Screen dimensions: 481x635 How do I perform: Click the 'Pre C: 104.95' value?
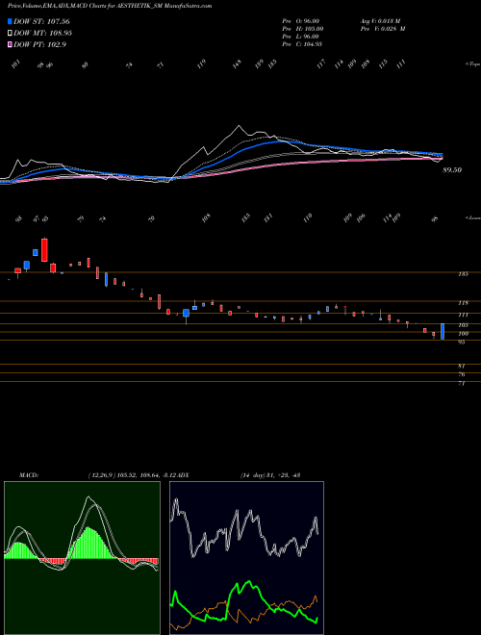[x=303, y=44]
